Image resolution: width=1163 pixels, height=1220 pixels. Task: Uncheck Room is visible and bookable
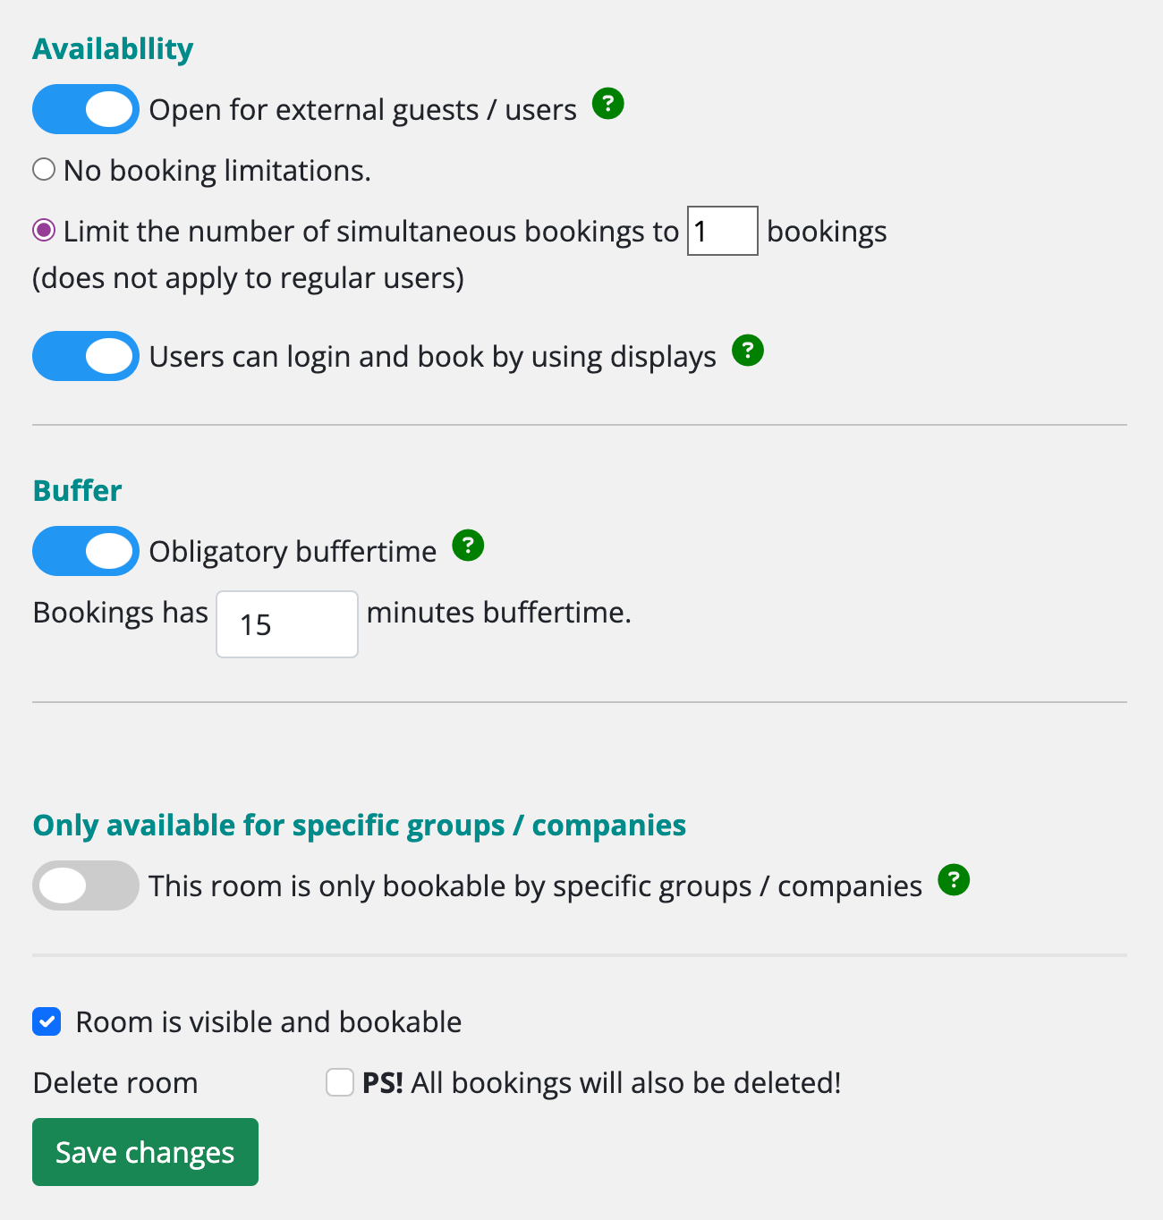coord(47,1021)
